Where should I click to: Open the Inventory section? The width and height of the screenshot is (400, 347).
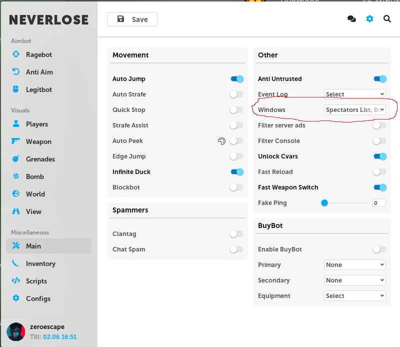click(48, 263)
